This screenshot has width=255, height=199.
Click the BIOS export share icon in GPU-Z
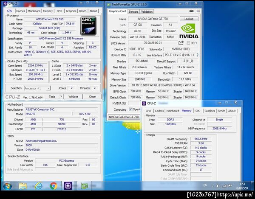click(181, 43)
